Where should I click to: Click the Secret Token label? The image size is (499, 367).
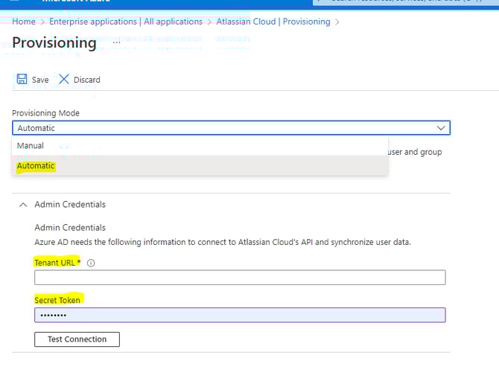[x=57, y=300]
